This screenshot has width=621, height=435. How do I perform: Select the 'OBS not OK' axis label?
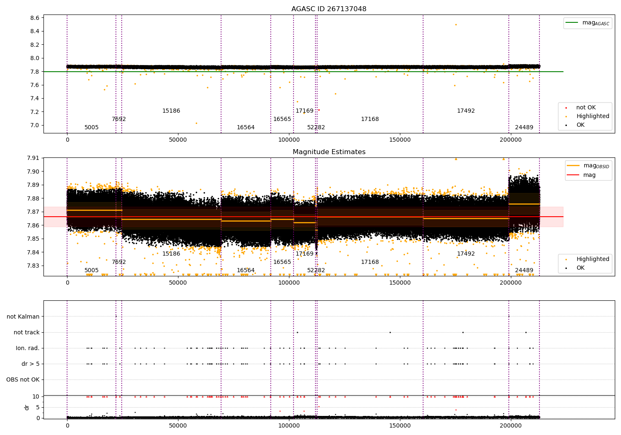coord(23,379)
